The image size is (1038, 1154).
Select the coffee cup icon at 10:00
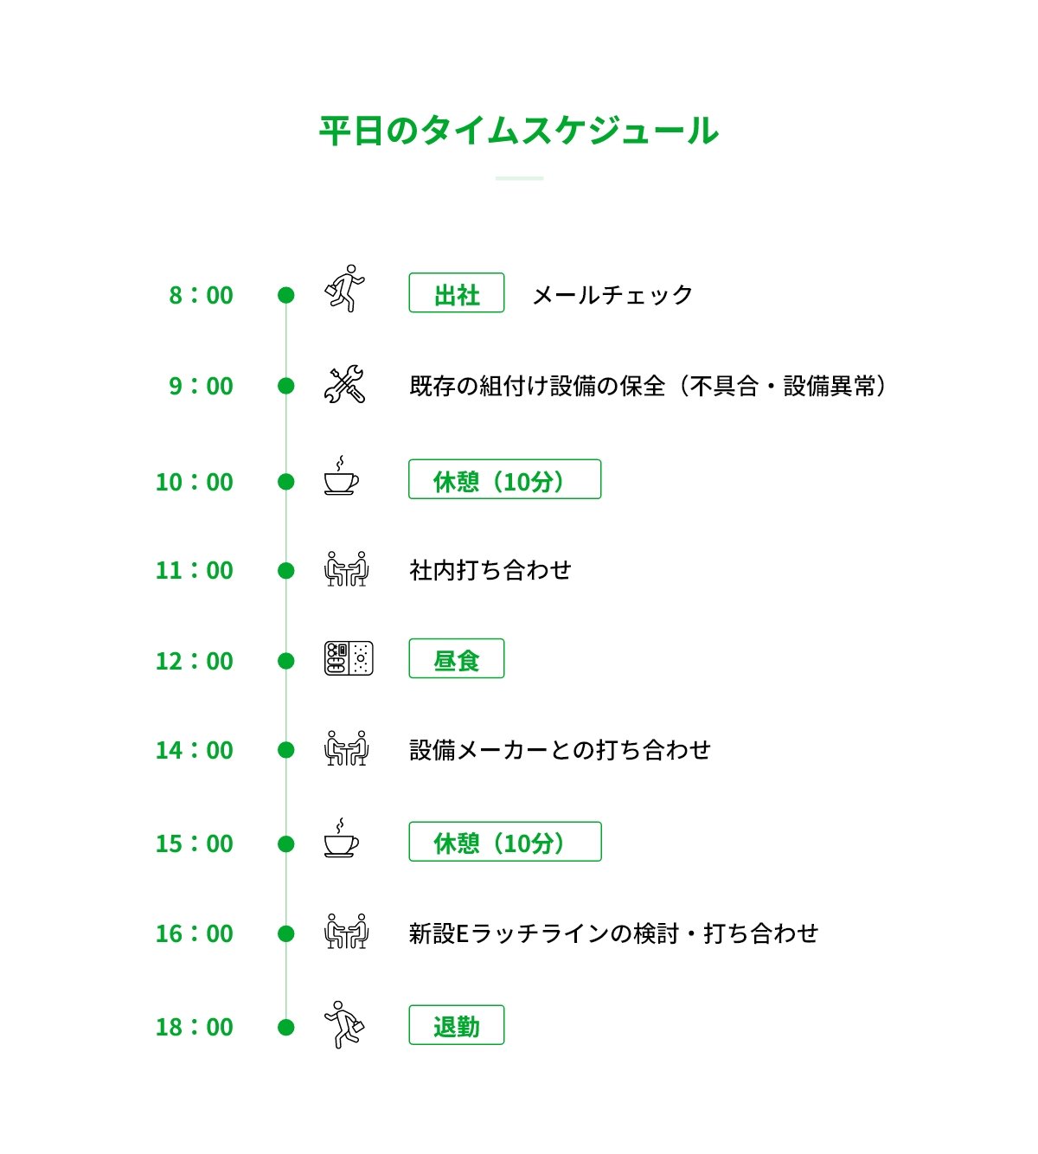pos(342,475)
